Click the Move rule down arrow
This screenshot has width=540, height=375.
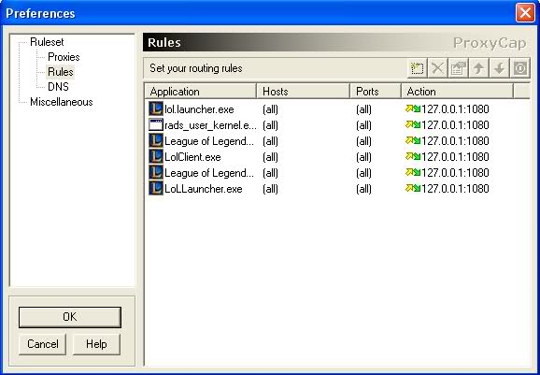(x=500, y=68)
